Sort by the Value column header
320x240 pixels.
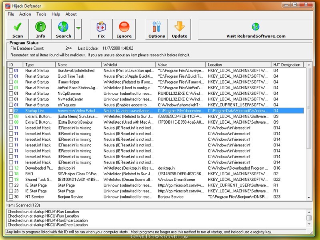(x=181, y=65)
